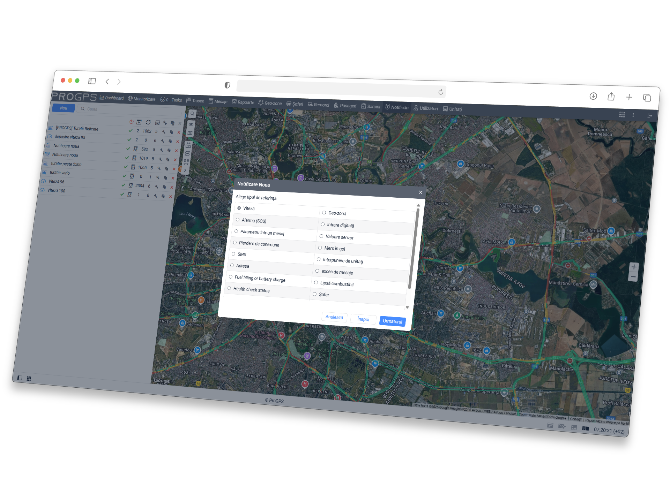Select the ruler distance measurement tool
670x502 pixels.
pos(188,145)
